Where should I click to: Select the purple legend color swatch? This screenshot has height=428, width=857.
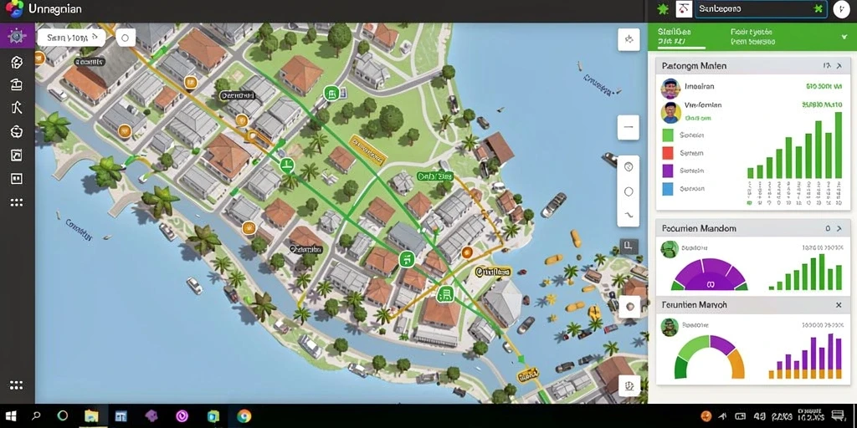667,171
